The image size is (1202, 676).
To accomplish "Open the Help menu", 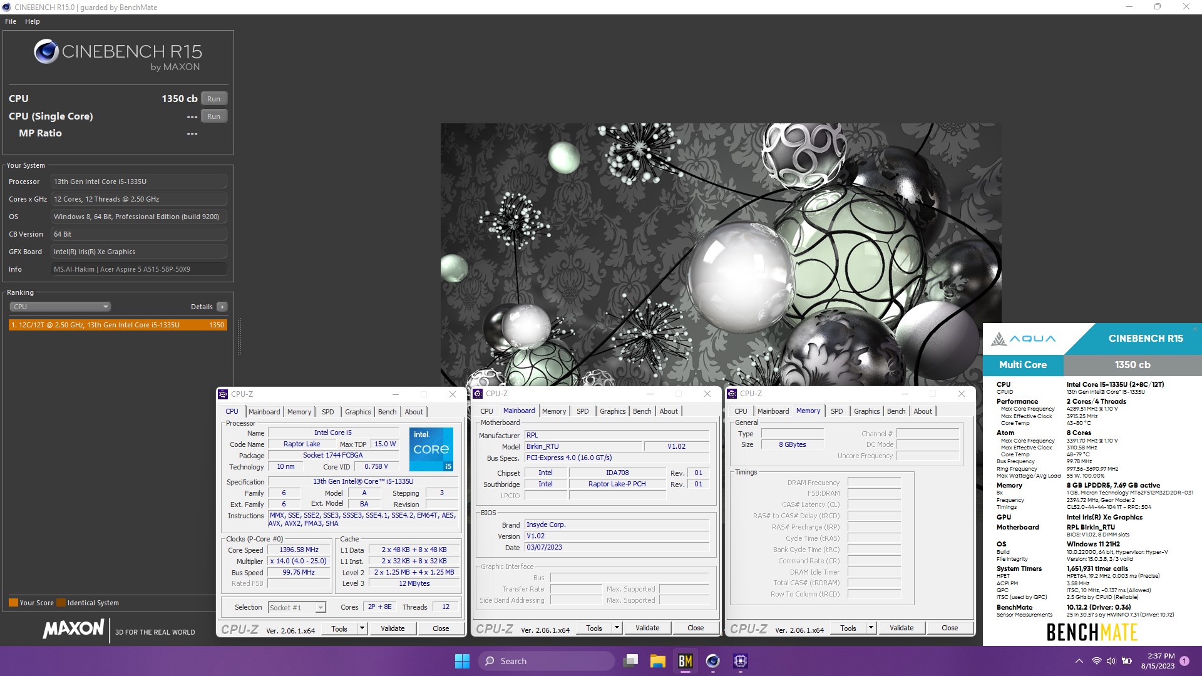I will click(33, 21).
